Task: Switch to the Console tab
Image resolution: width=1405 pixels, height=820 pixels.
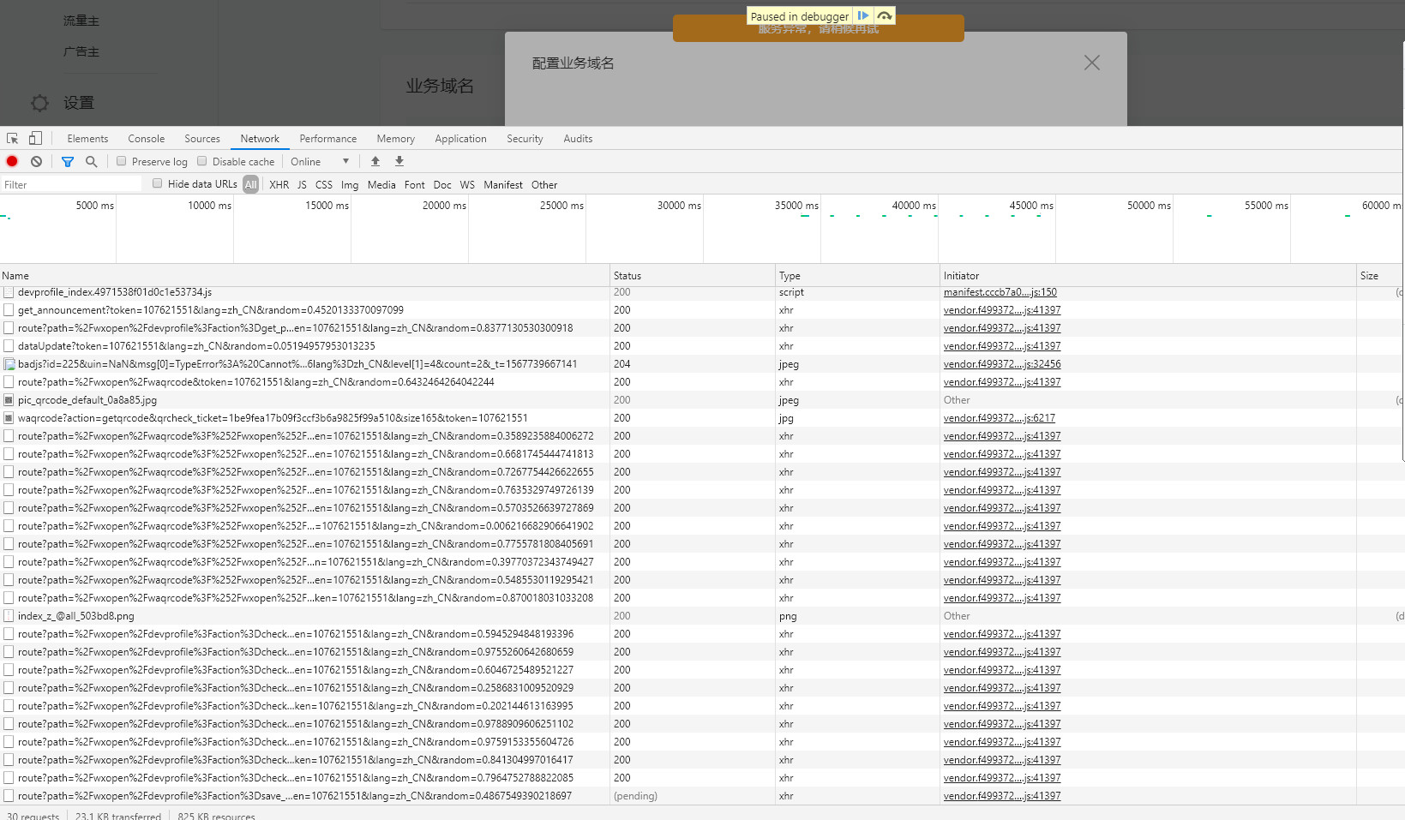Action: point(146,139)
